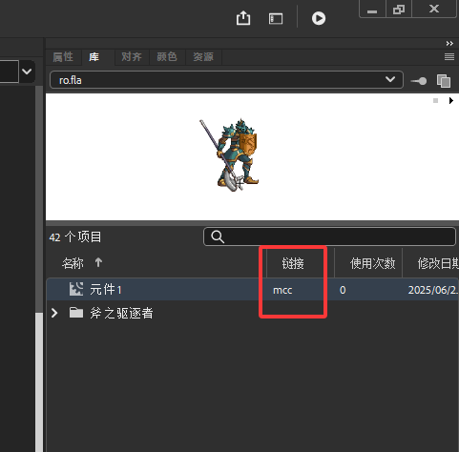Click the 修改日期 column header

(x=438, y=263)
